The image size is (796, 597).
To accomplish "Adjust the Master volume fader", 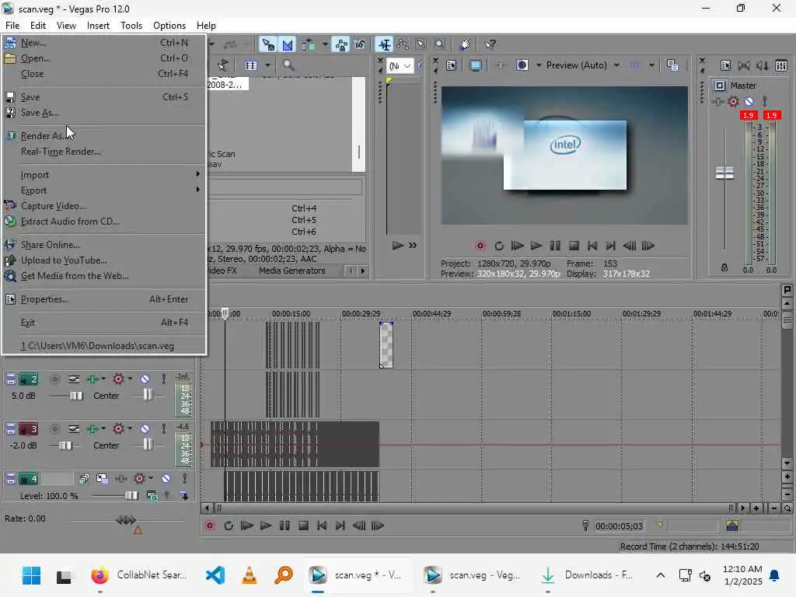I will point(724,173).
